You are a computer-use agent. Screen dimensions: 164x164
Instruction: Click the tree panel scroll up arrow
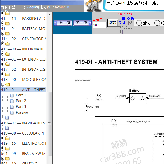click(49, 15)
